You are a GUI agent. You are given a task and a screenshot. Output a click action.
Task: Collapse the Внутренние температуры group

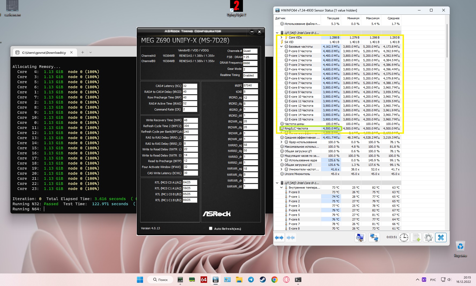281,188
